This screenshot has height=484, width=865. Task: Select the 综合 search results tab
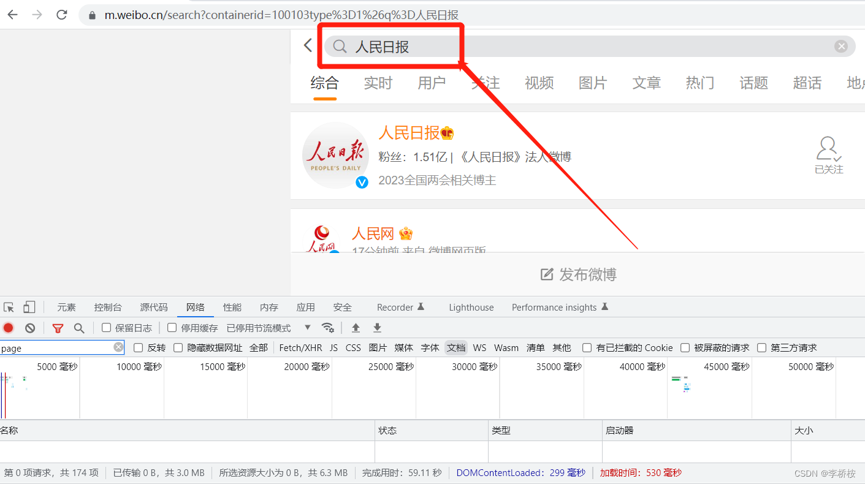[324, 83]
